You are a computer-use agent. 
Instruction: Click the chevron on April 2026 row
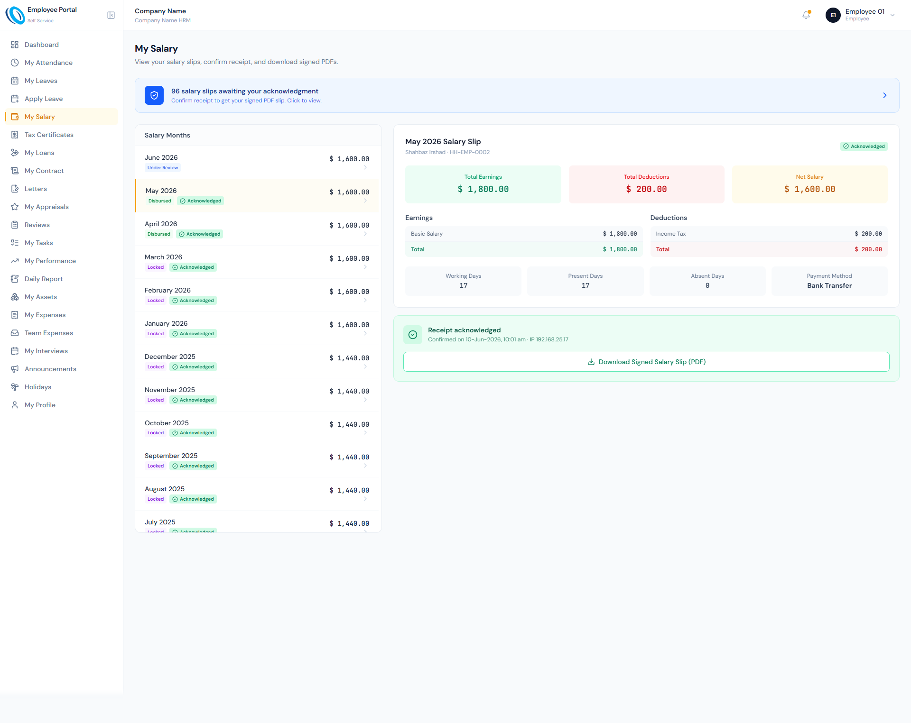tap(365, 234)
